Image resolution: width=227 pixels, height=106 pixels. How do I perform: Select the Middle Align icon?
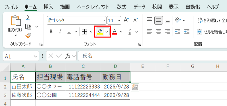(159, 20)
